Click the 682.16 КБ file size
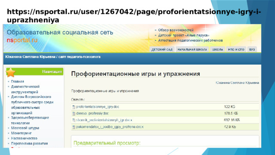275x155 pixels. coord(232,120)
